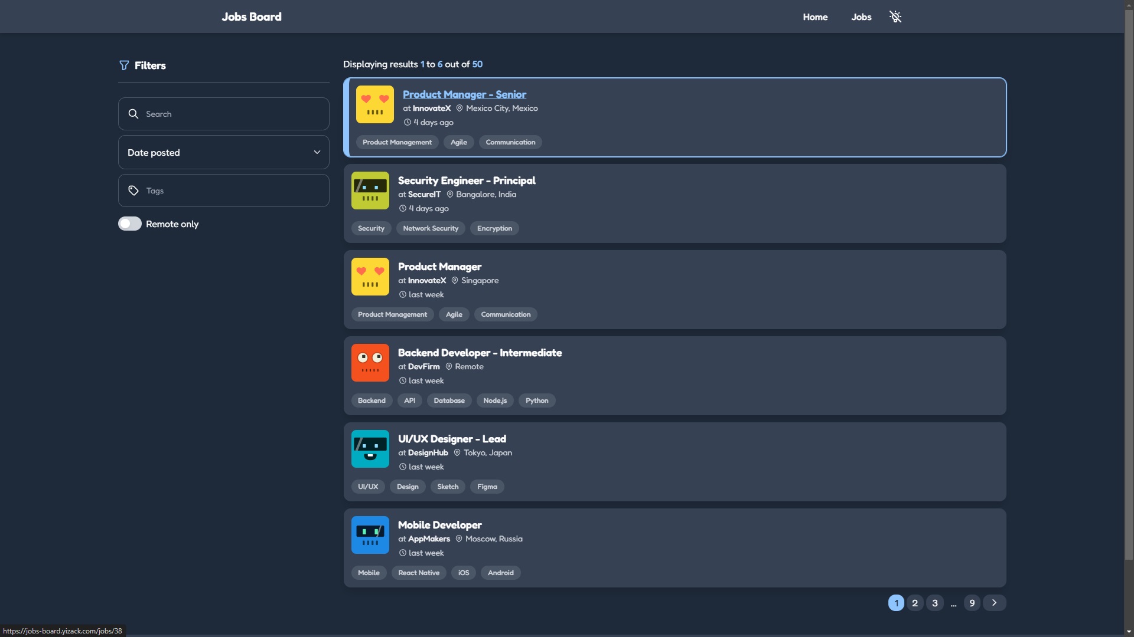
Task: Click the tag icon in Tags field
Action: [x=133, y=191]
